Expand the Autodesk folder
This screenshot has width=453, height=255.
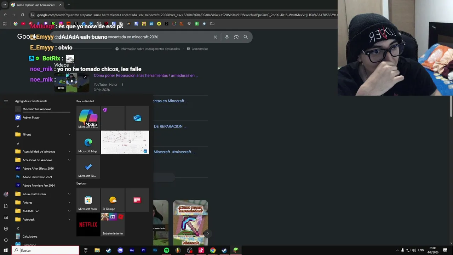click(x=42, y=220)
